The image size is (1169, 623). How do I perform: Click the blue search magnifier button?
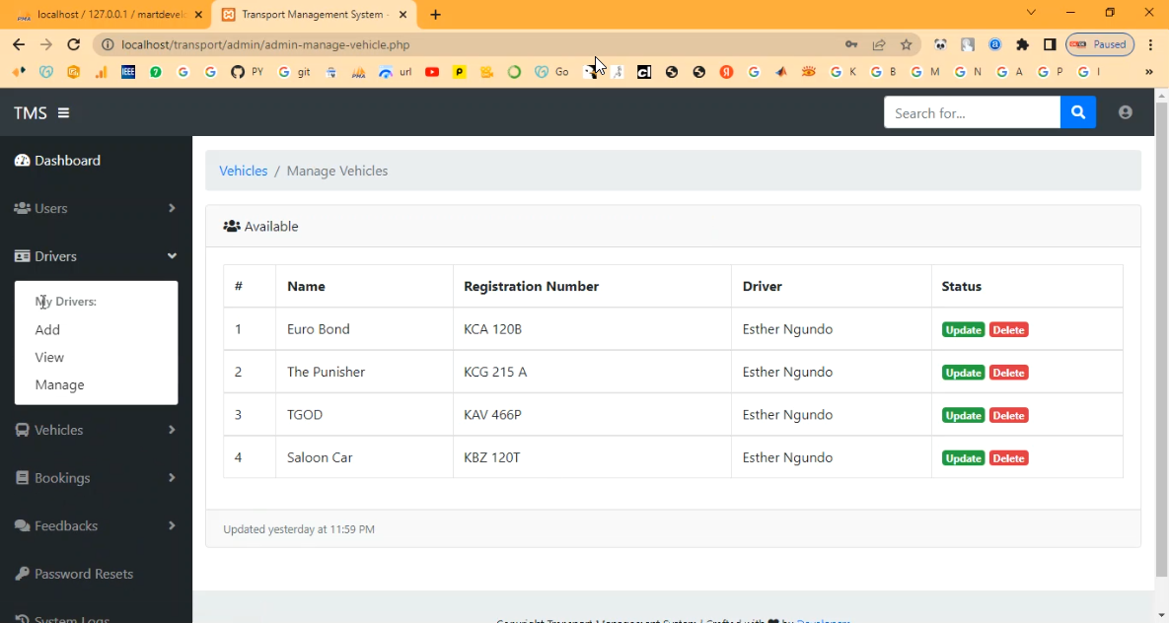coord(1077,112)
